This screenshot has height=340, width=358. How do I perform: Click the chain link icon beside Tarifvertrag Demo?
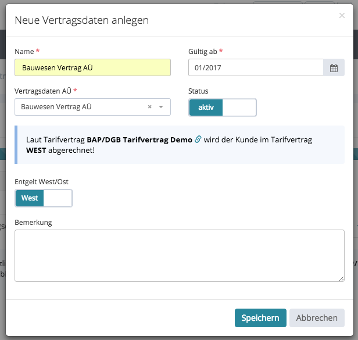[x=198, y=139]
